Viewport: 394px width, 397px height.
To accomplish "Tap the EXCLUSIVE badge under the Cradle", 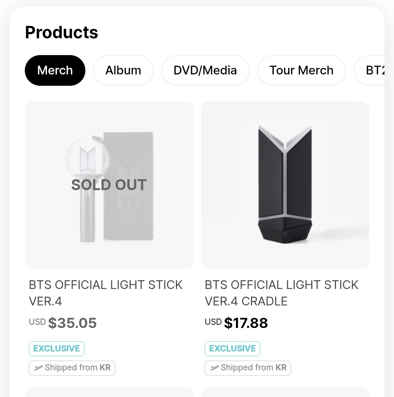I will (x=232, y=348).
